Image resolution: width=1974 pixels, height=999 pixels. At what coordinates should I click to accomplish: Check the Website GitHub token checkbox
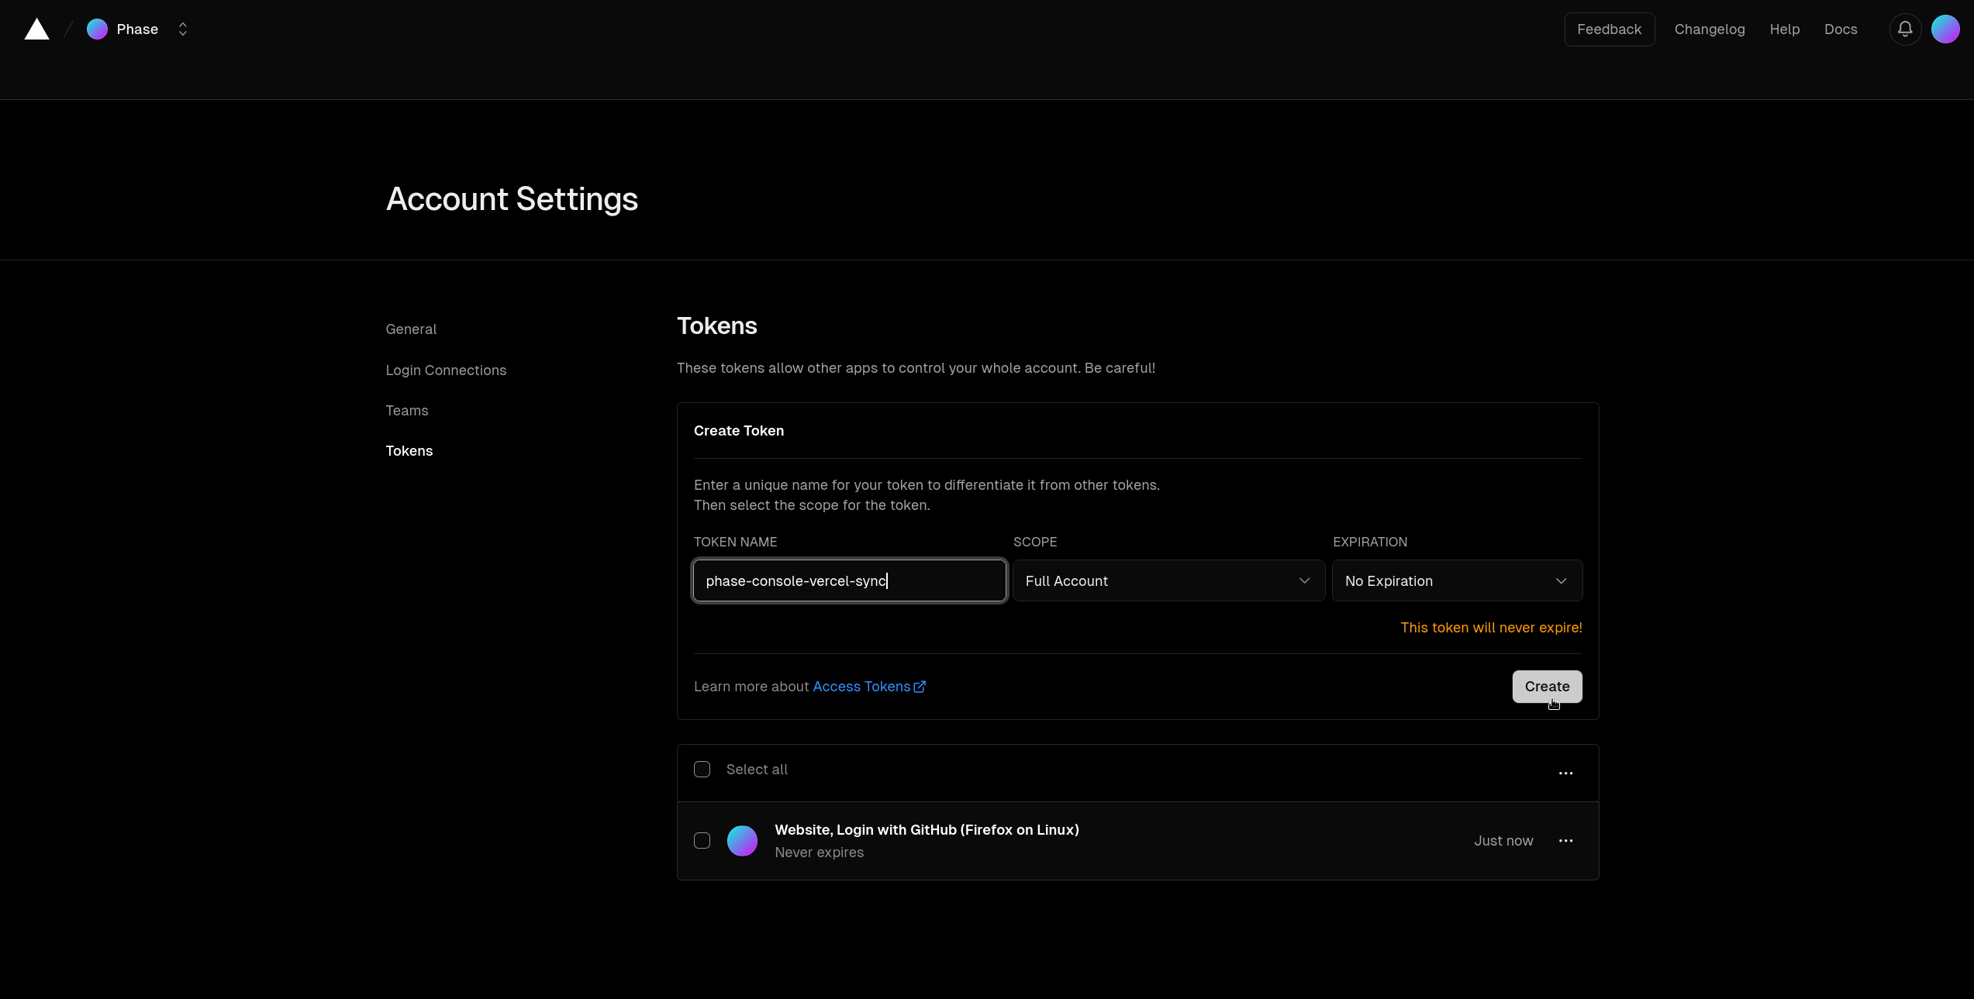click(x=702, y=840)
